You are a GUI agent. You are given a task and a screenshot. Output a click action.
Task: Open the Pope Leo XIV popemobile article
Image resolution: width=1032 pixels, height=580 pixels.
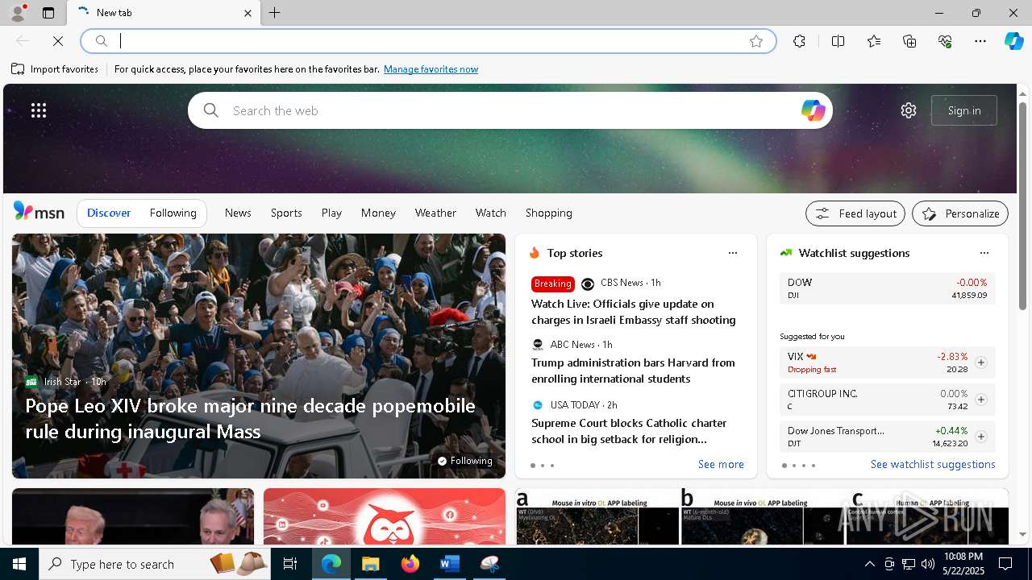(250, 418)
